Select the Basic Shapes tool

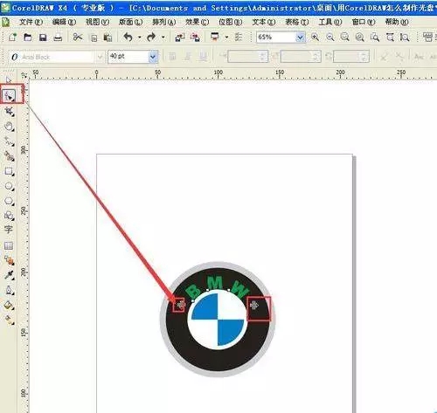[x=9, y=216]
